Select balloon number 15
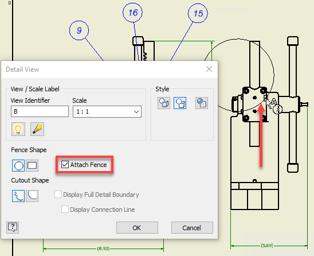The height and width of the screenshot is (256, 314). (x=198, y=13)
